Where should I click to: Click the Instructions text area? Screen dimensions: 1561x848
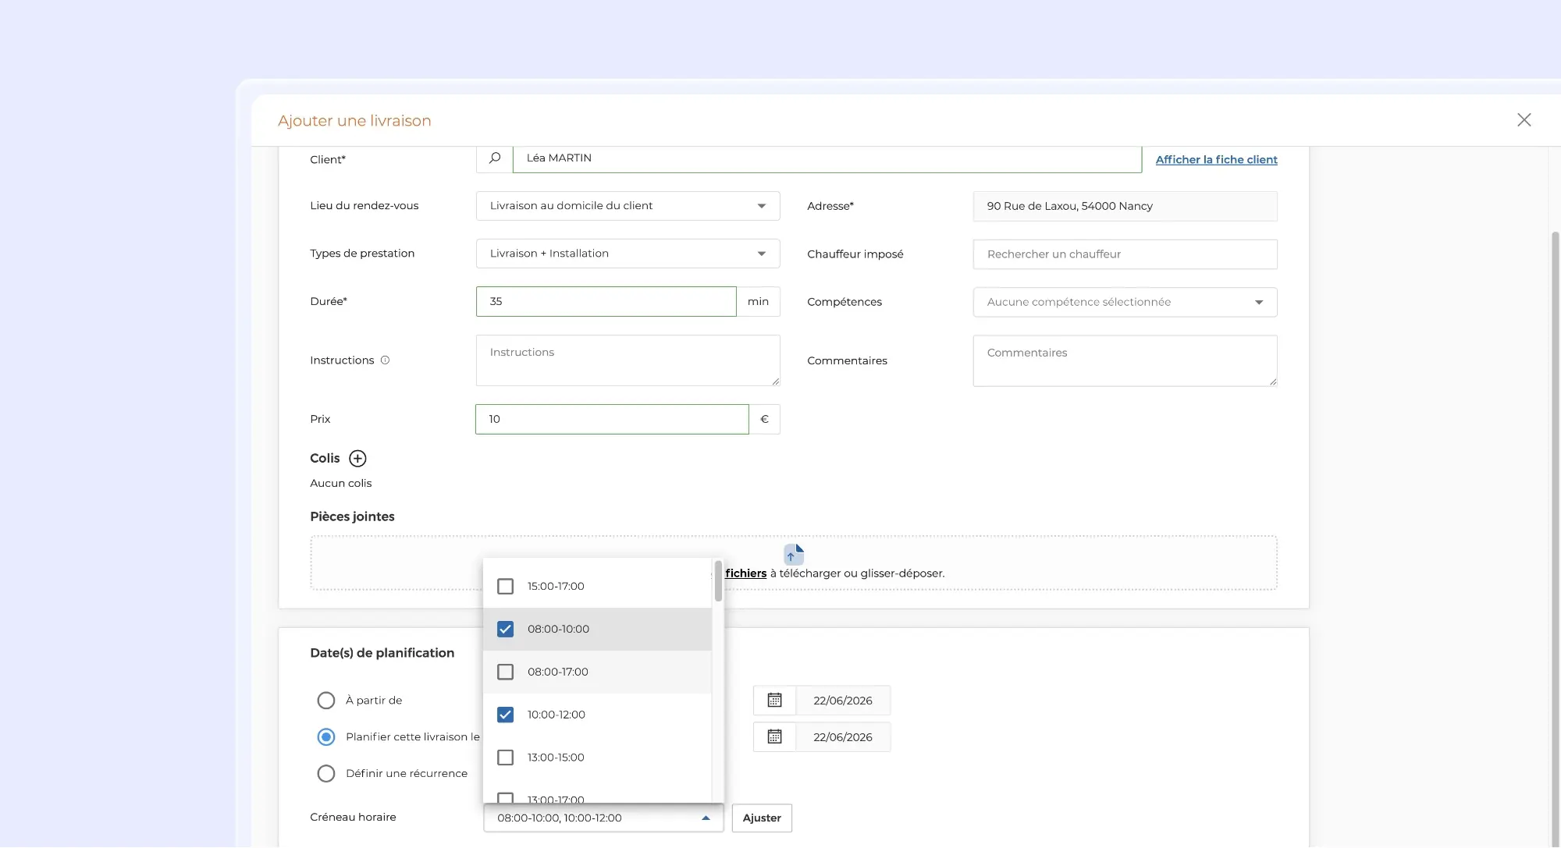628,360
